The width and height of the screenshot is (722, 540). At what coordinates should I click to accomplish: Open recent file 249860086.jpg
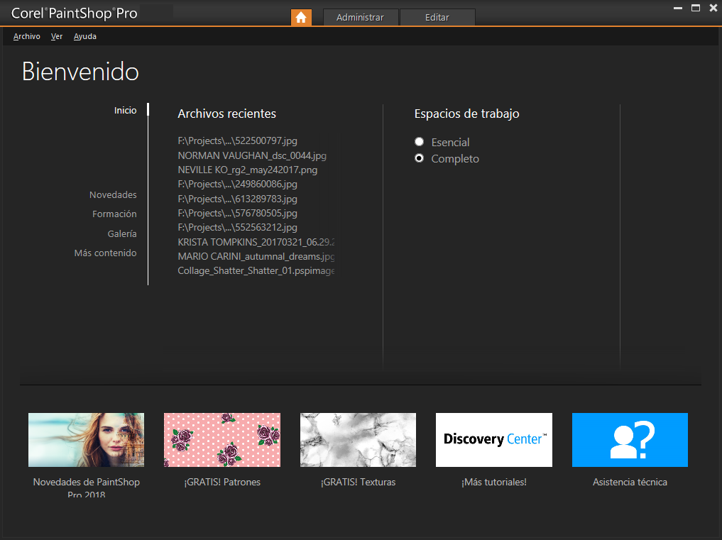pos(238,184)
